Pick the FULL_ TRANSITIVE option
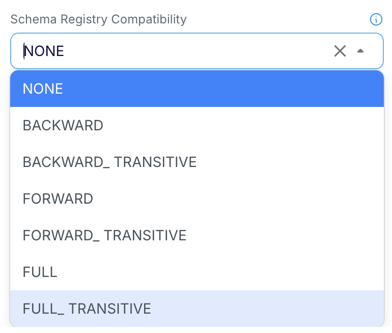 pyautogui.click(x=197, y=309)
